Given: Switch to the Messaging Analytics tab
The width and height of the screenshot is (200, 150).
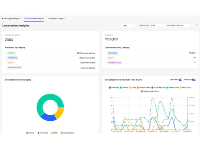Looking at the screenshot, I should (11, 18).
